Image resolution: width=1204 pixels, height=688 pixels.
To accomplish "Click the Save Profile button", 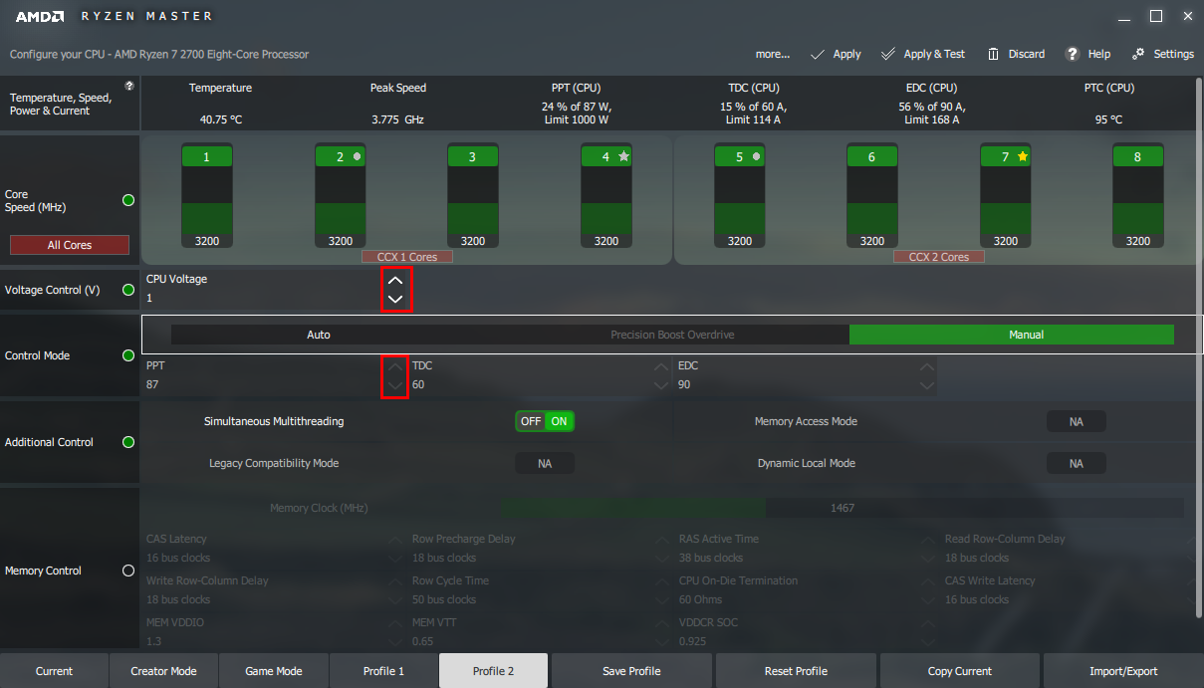I will click(x=632, y=671).
